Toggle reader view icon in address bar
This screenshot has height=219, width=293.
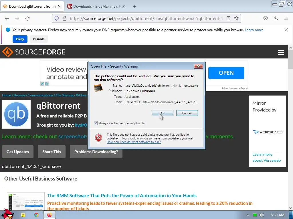[x=228, y=18]
